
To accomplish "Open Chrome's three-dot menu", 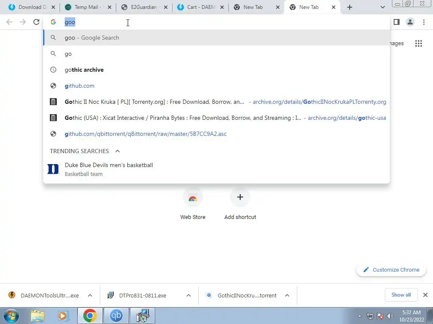I will 424,22.
